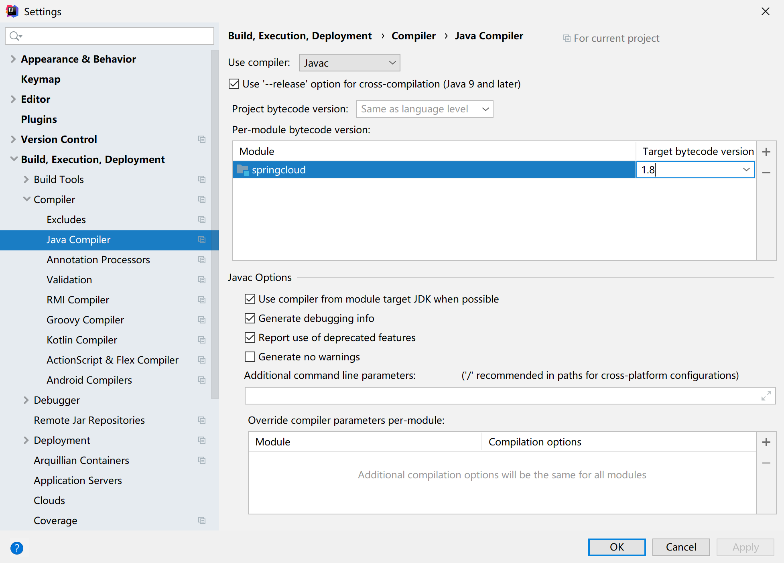Click the project-level icon beside Deployment

pos(202,440)
